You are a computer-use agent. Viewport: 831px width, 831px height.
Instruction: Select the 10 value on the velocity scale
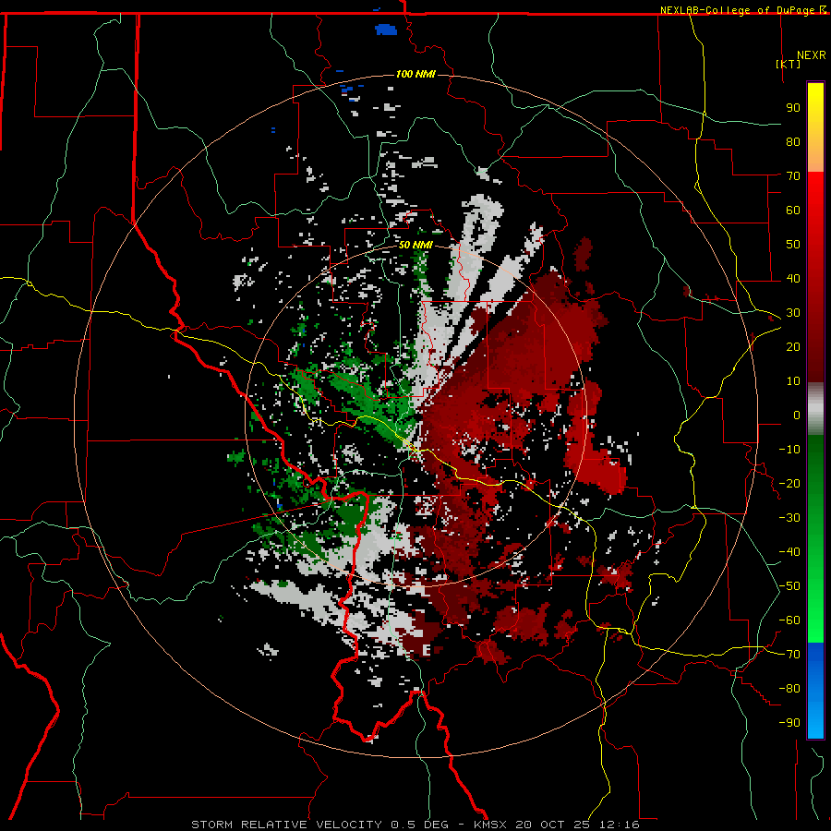793,381
